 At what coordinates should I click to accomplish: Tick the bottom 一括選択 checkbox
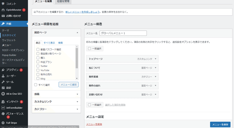click(x=90, y=105)
